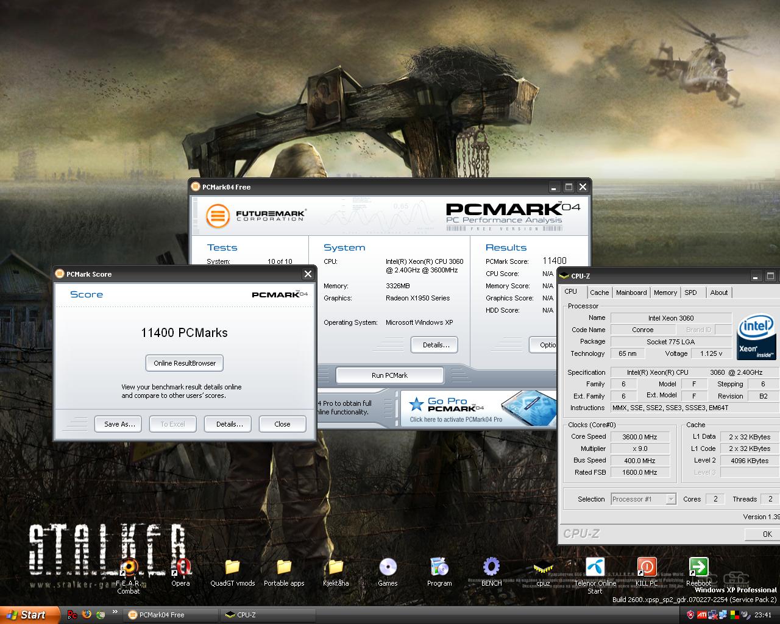
Task: Launch Firefox from the quick launch bar
Action: tap(87, 615)
